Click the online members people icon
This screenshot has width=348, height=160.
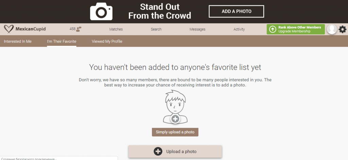(x=79, y=29)
